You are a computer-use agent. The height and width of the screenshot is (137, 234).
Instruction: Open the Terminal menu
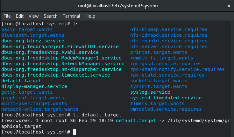71,16
